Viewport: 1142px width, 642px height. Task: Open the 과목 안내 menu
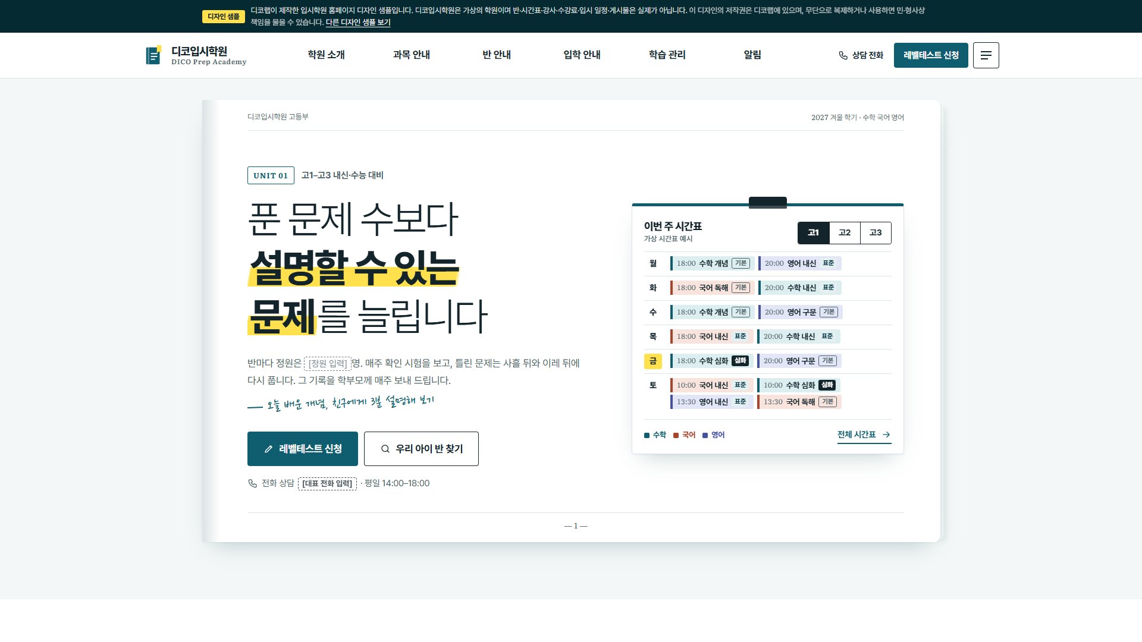[x=411, y=55]
